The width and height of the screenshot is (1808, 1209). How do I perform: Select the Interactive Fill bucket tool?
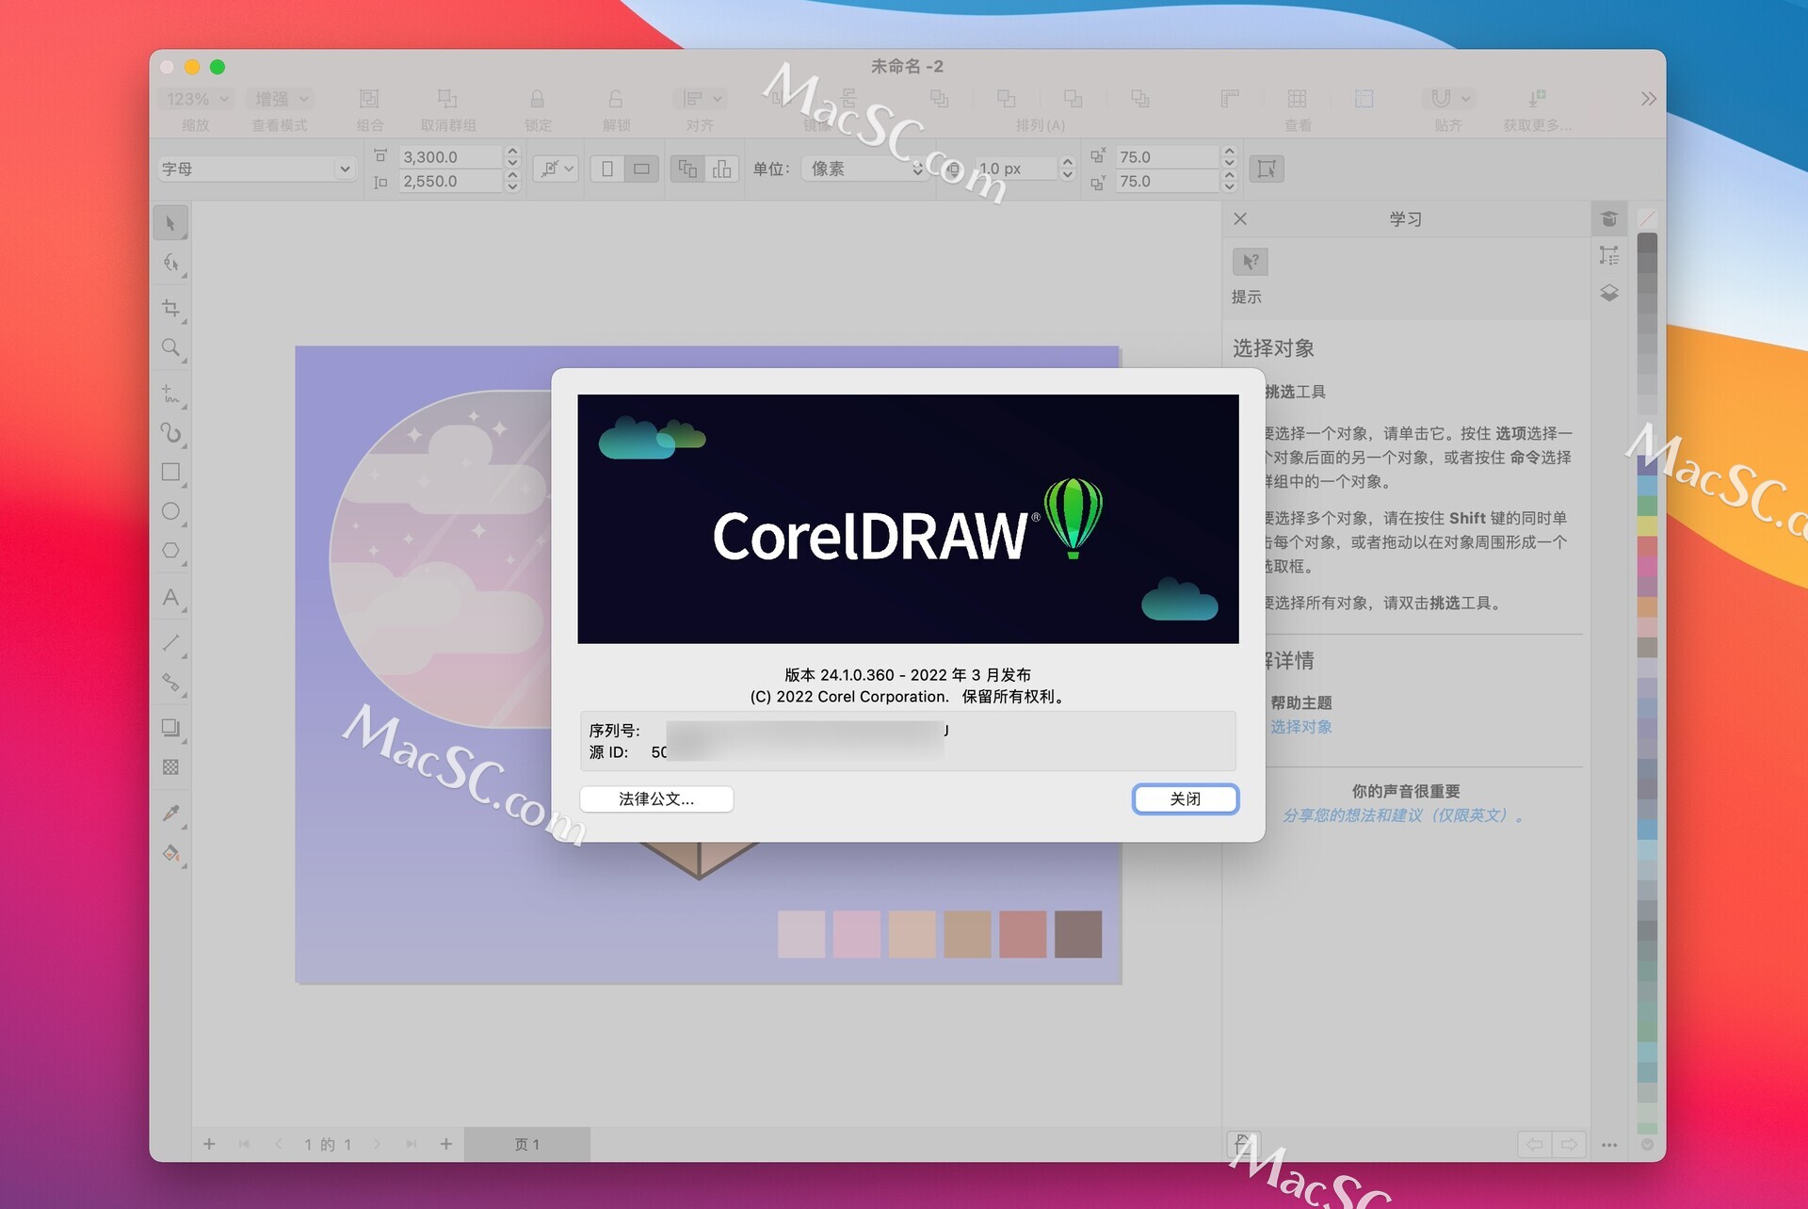(x=170, y=854)
